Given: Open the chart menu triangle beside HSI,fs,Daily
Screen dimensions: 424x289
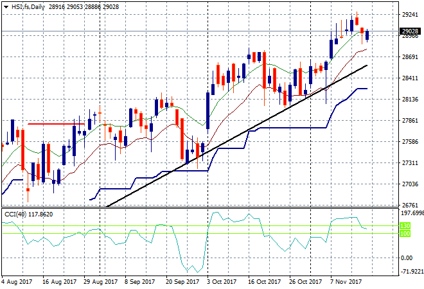Looking at the screenshot, I should pyautogui.click(x=6, y=7).
